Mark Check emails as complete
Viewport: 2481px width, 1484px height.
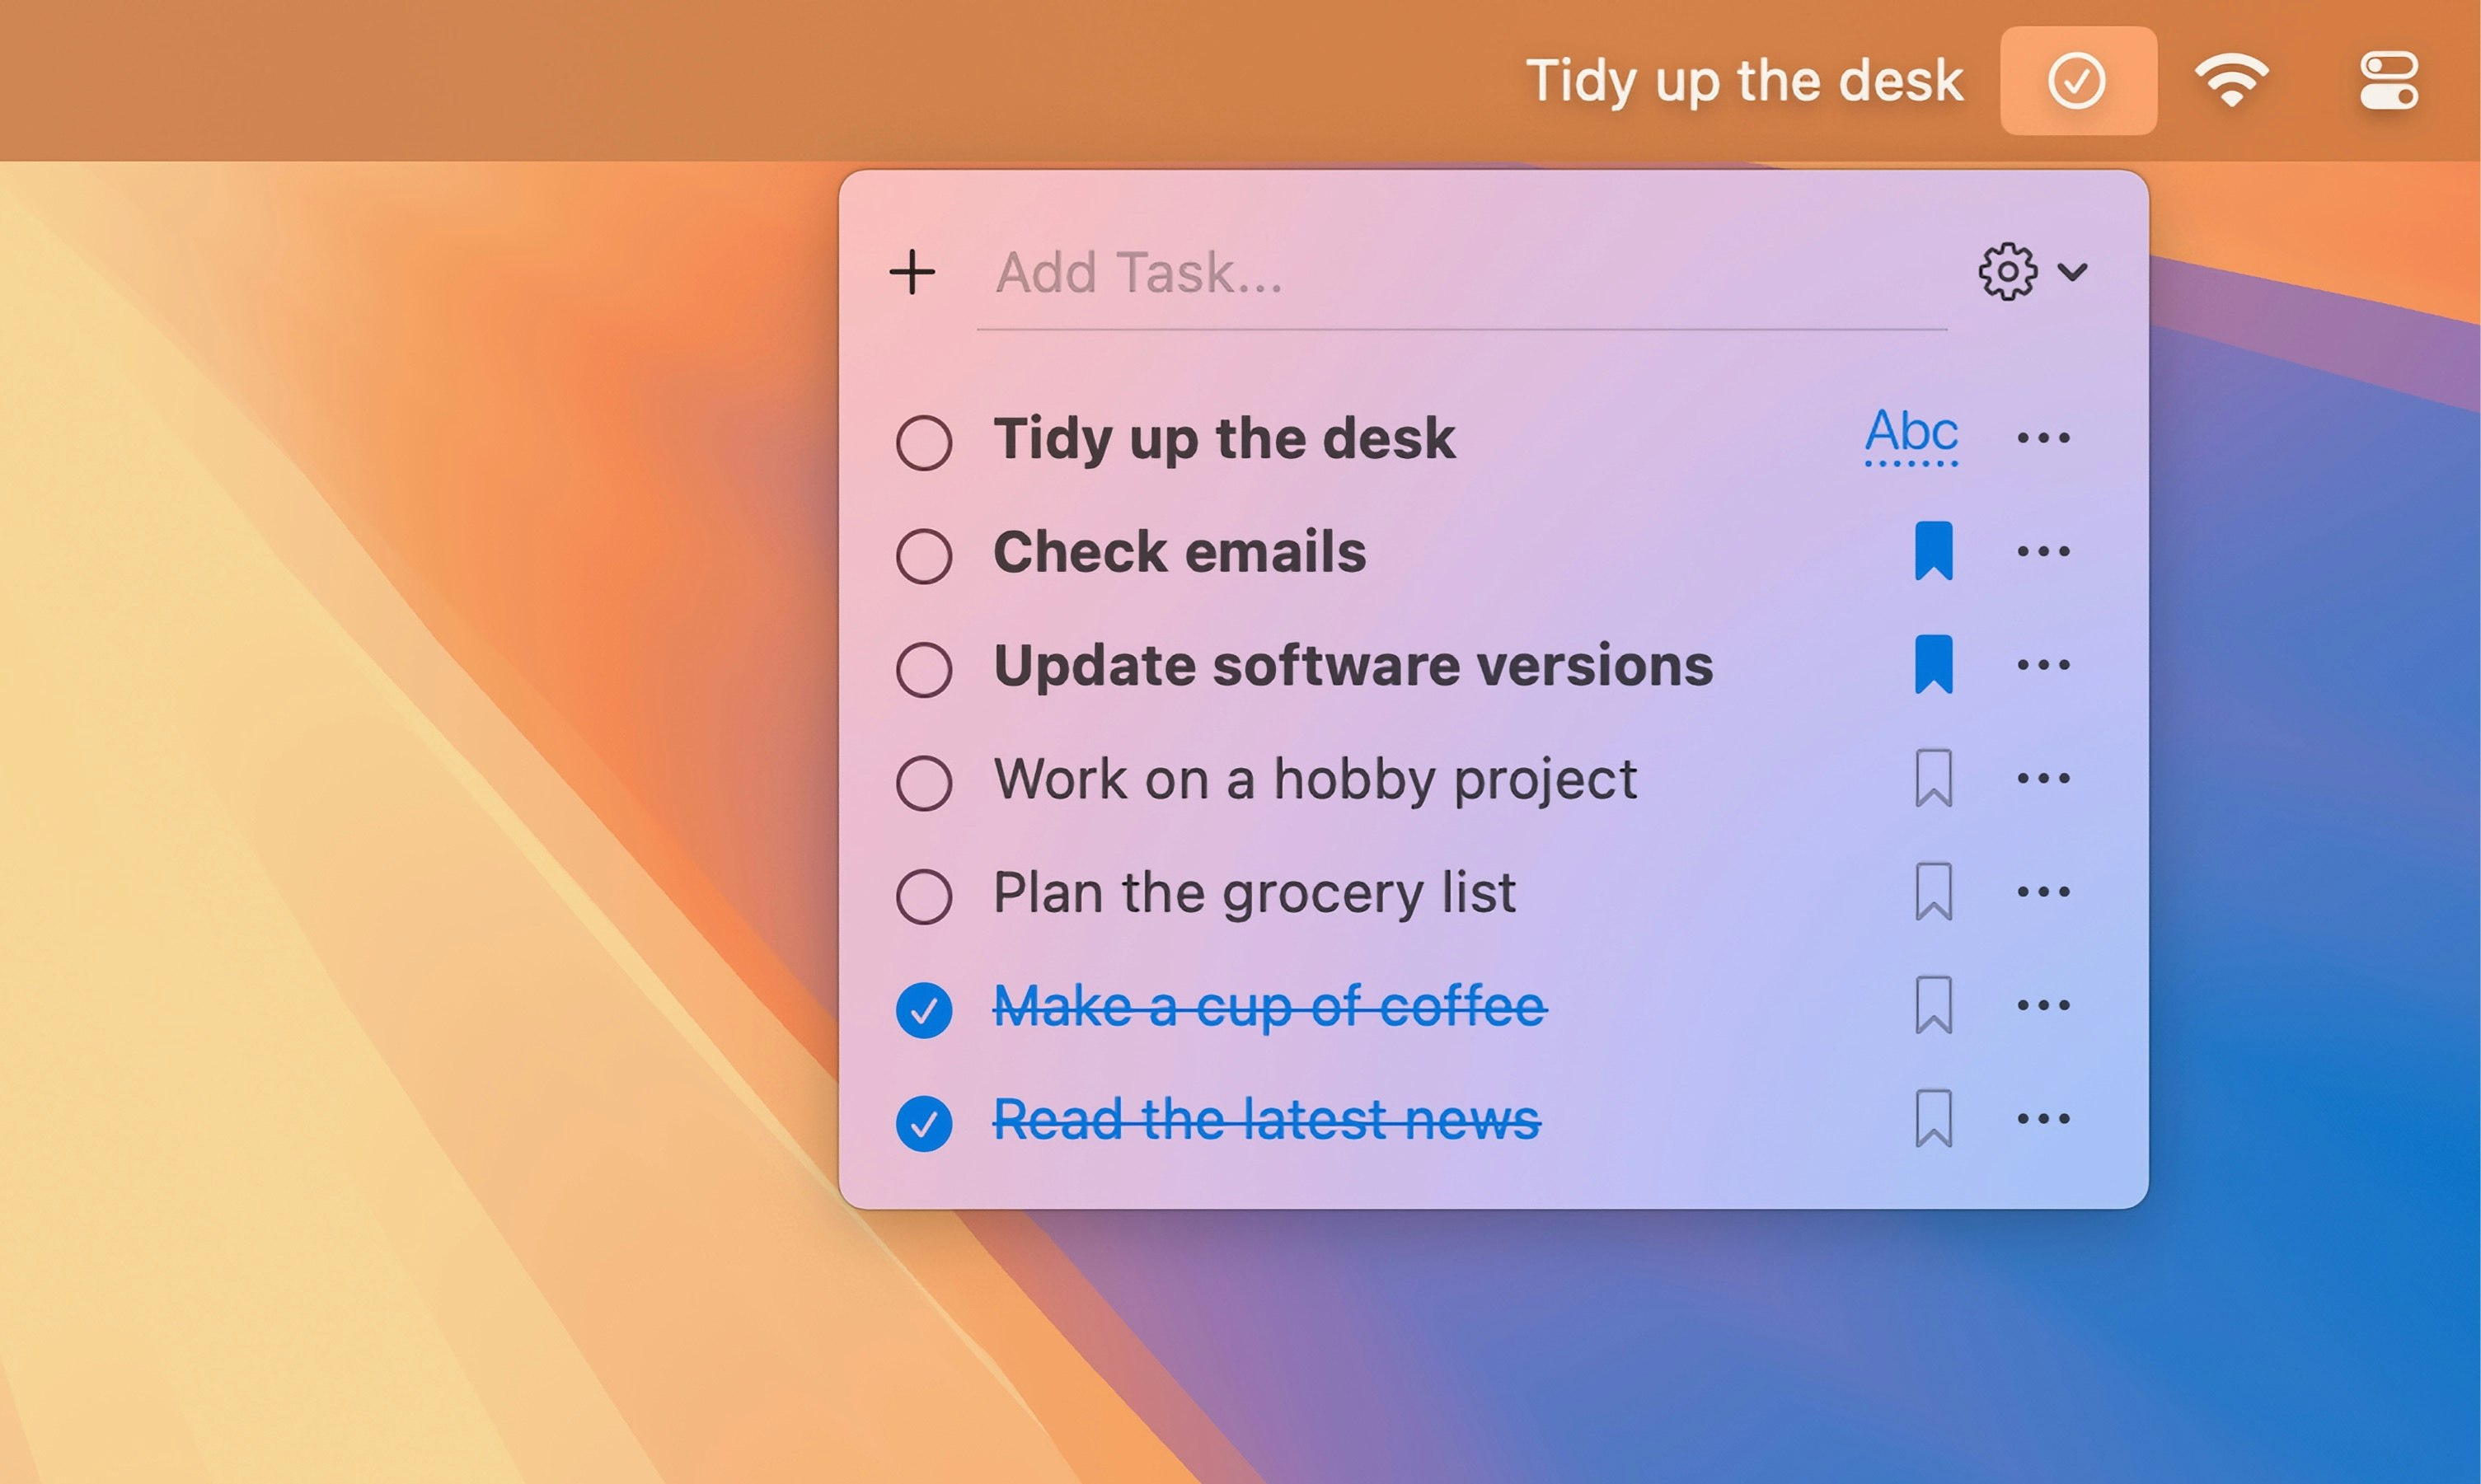[924, 556]
